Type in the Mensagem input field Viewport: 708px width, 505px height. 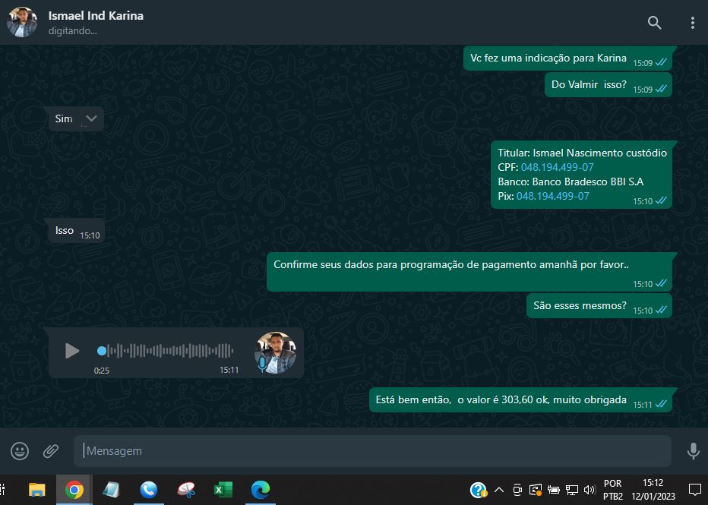tap(372, 451)
